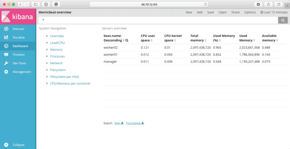
Task: Select the Dashboard gauge icon
Action: 6,46
